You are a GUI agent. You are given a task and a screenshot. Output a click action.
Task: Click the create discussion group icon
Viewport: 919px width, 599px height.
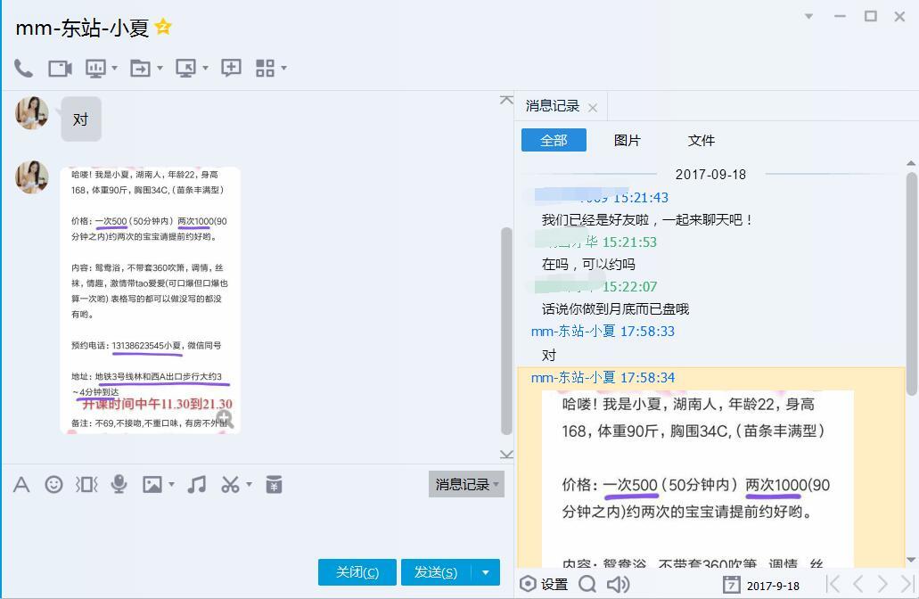[x=231, y=69]
